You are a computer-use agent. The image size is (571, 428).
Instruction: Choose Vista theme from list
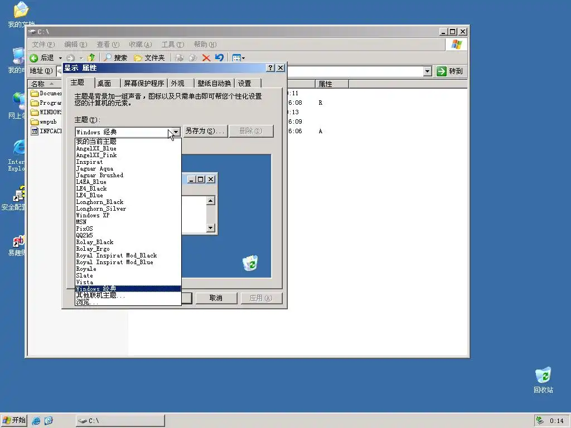(128, 282)
